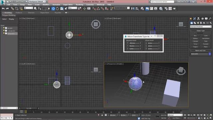
Task: Activate the Select and Rotate tool
Action: (x=58, y=9)
